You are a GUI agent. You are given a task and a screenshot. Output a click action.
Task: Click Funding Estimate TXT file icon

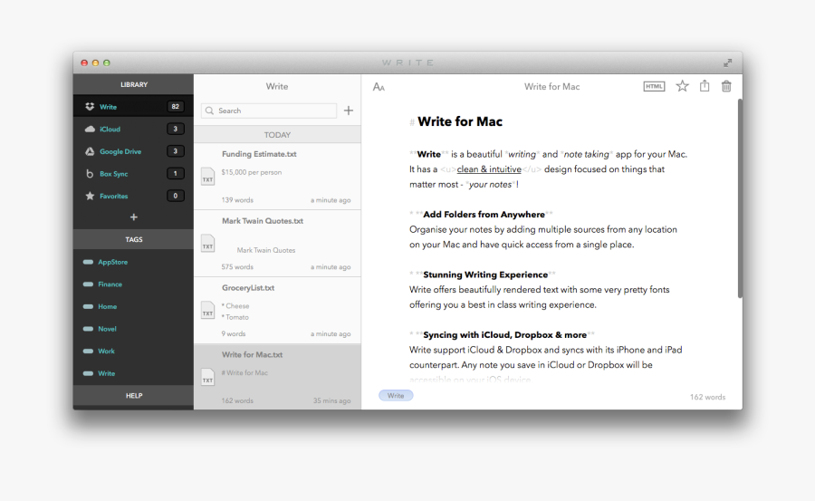(x=208, y=177)
